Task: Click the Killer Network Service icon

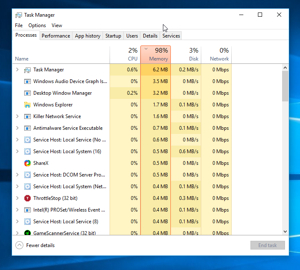Action: pyautogui.click(x=27, y=116)
